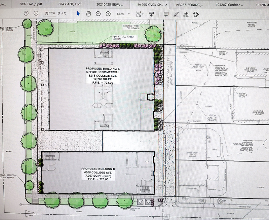Click the page number field C200
Image resolution: width=269 pixels, height=220 pixels.
[x=50, y=13]
